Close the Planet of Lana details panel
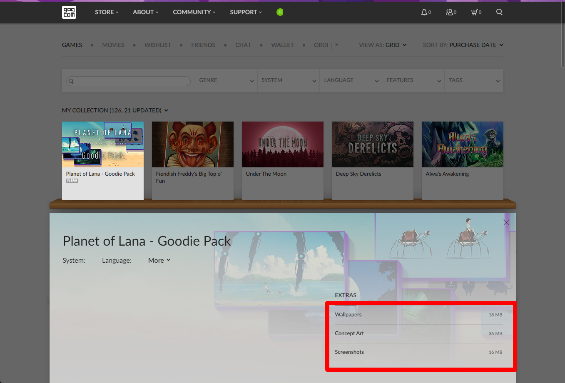565x383 pixels. pyautogui.click(x=506, y=222)
